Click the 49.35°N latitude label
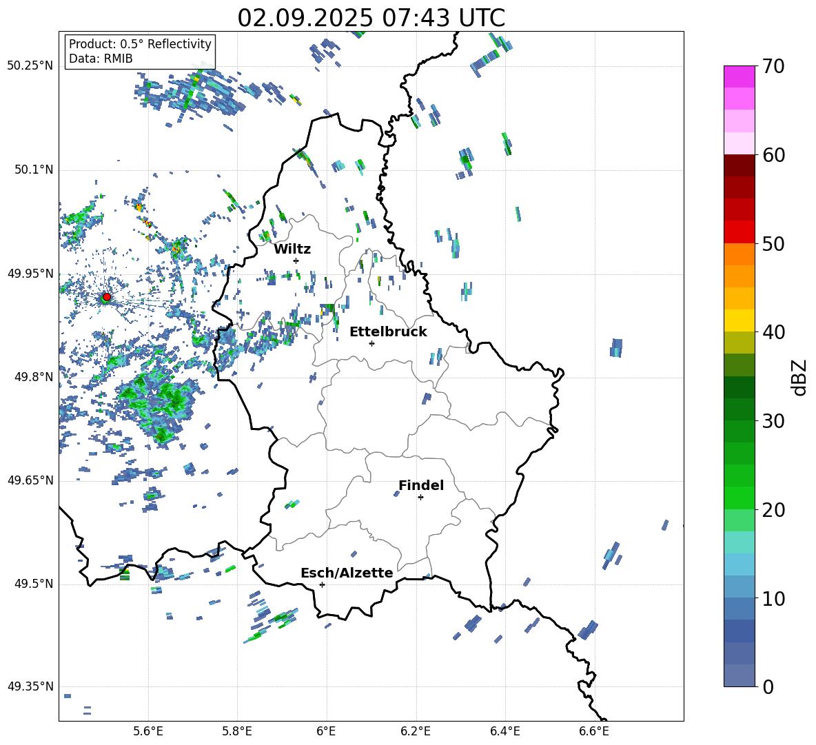 [x=30, y=686]
